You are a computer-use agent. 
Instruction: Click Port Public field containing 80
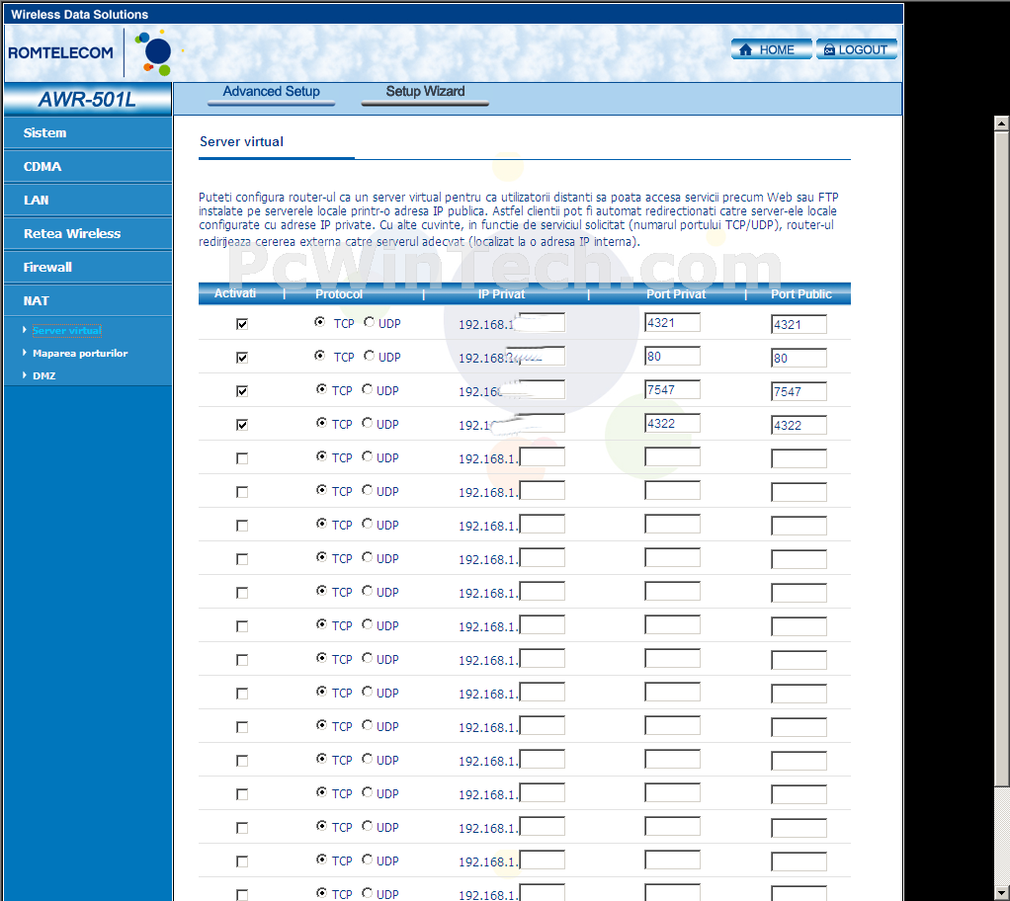[799, 358]
